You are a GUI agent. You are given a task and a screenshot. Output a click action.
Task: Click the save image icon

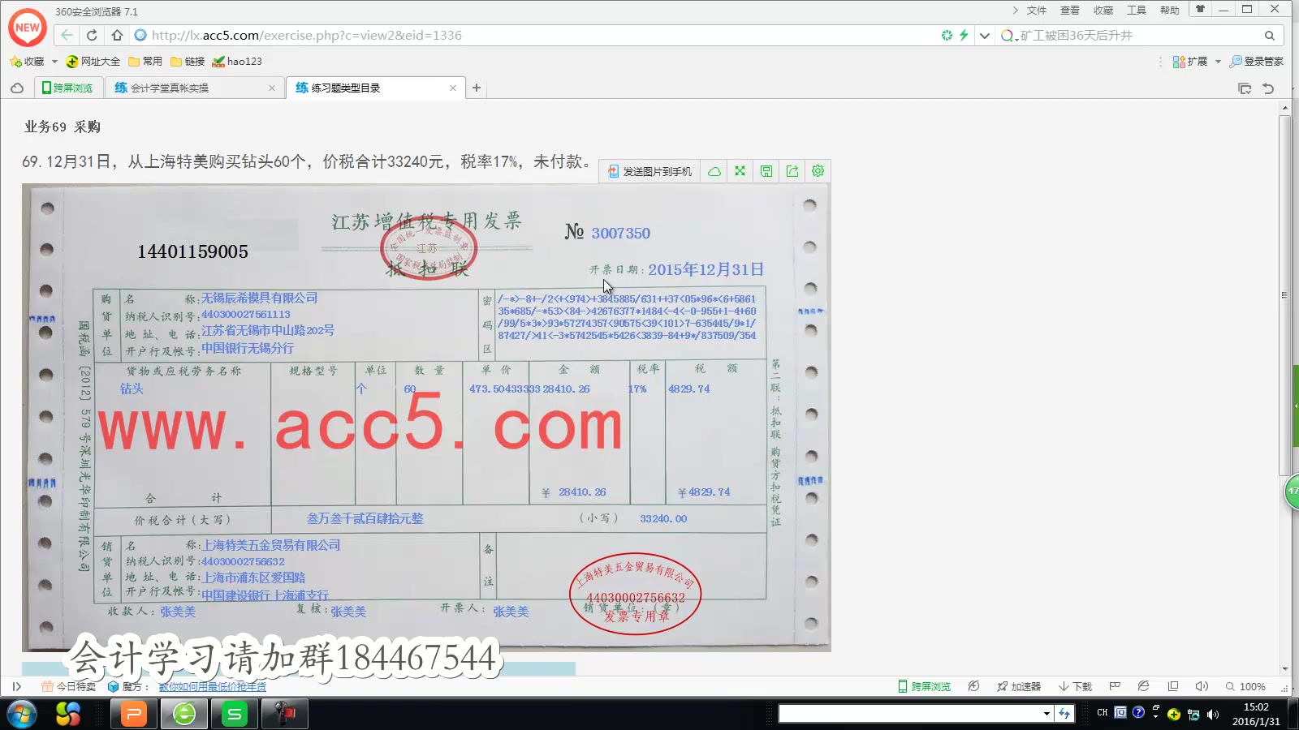766,170
